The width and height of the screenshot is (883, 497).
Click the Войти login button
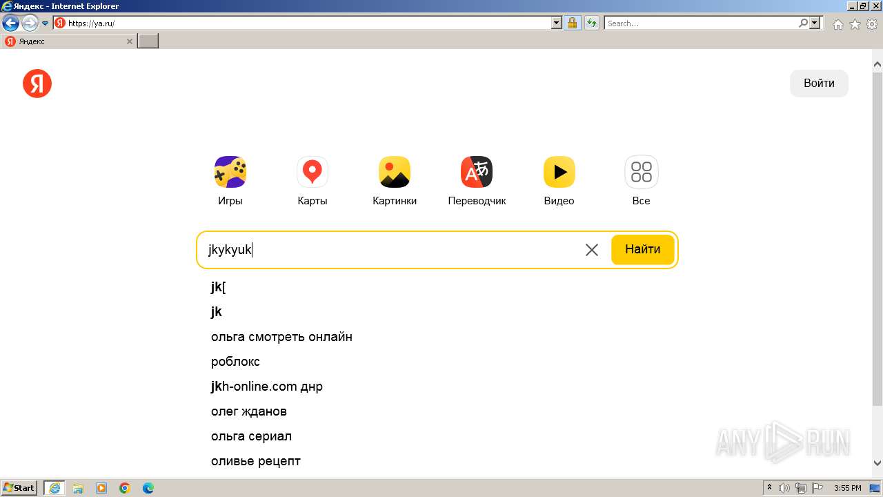(x=819, y=83)
